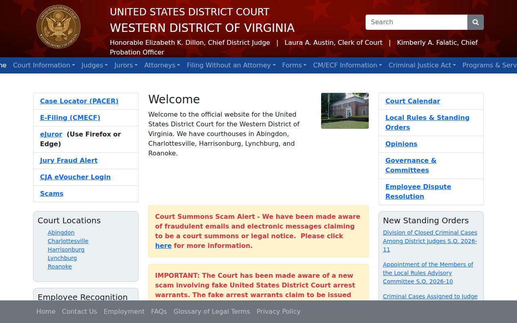Select the Harrisonburg court location
The image size is (517, 323).
click(66, 250)
